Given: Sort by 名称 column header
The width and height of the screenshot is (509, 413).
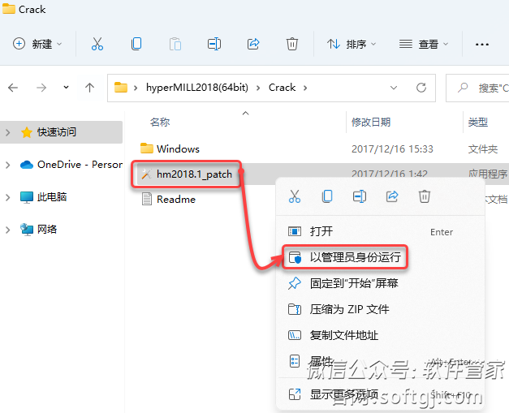Looking at the screenshot, I should [160, 123].
